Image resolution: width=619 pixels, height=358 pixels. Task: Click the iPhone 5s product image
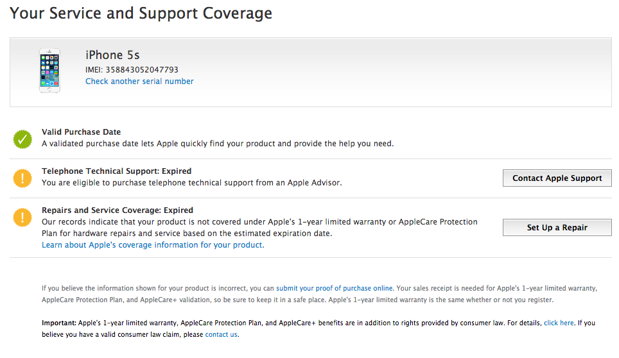point(49,71)
